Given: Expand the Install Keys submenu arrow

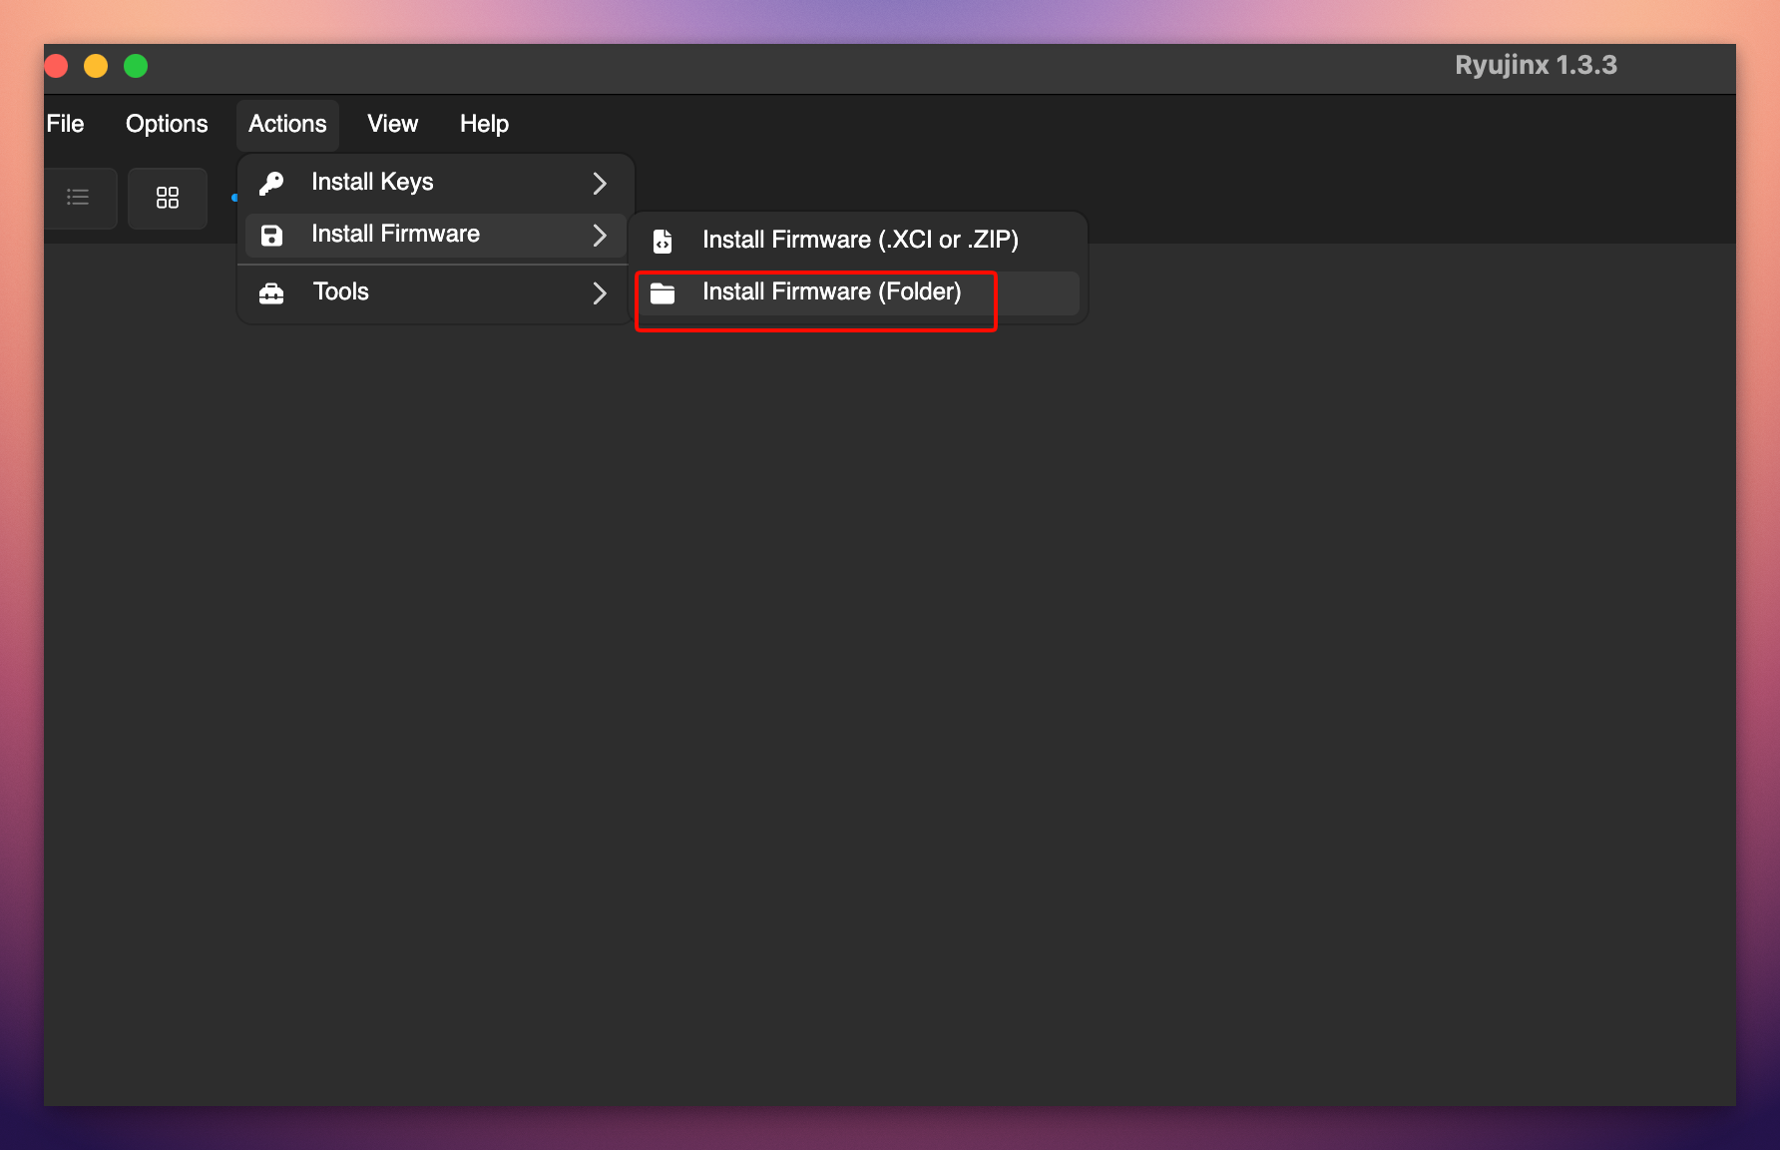Looking at the screenshot, I should 600,183.
